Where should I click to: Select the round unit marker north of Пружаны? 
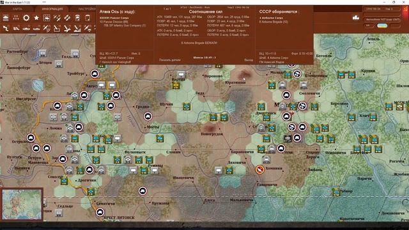click(143, 191)
